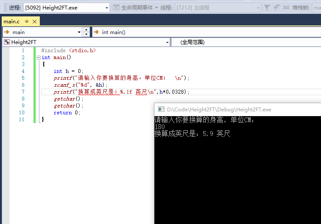
Task: Click the toggle threads view icon
Action: click(286, 8)
